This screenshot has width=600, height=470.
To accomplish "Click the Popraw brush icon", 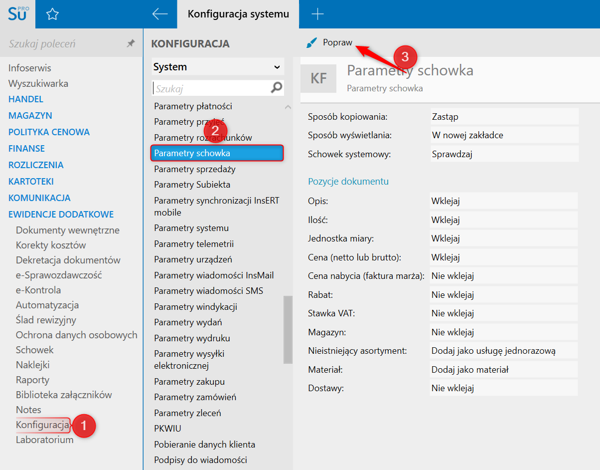I will pyautogui.click(x=311, y=43).
